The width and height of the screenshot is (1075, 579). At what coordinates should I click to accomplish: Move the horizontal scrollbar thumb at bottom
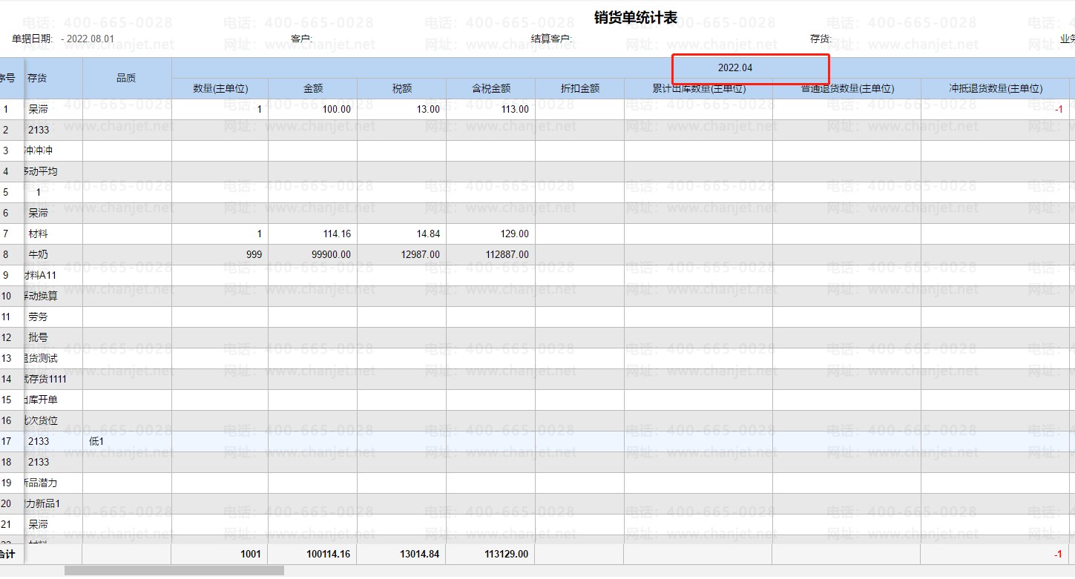pyautogui.click(x=174, y=571)
